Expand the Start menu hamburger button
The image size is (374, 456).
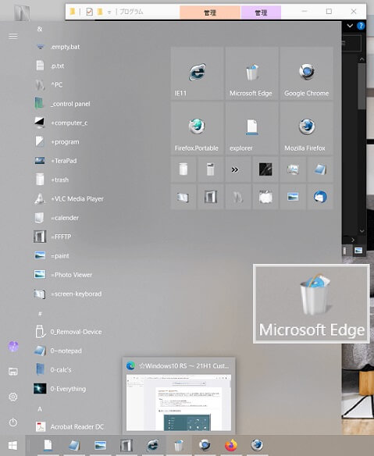12,36
